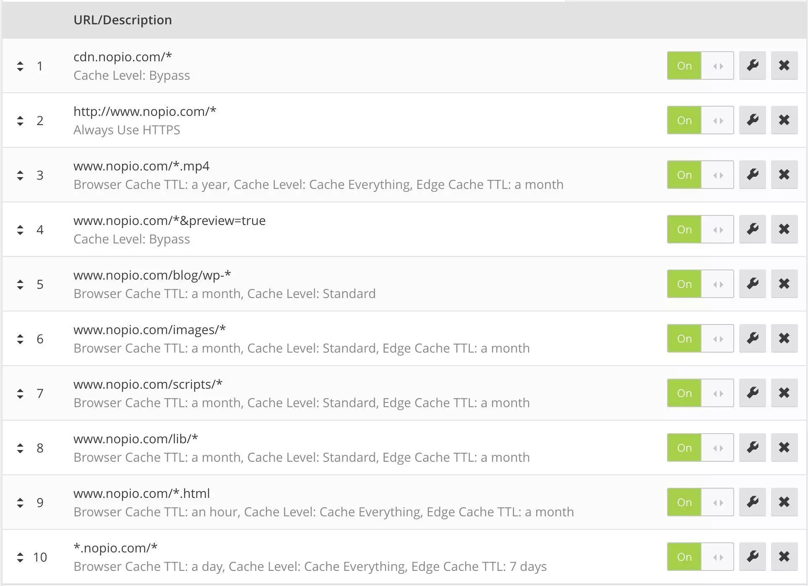
Task: Edit the www.nopio.com/lib/* page rule
Action: tap(753, 447)
